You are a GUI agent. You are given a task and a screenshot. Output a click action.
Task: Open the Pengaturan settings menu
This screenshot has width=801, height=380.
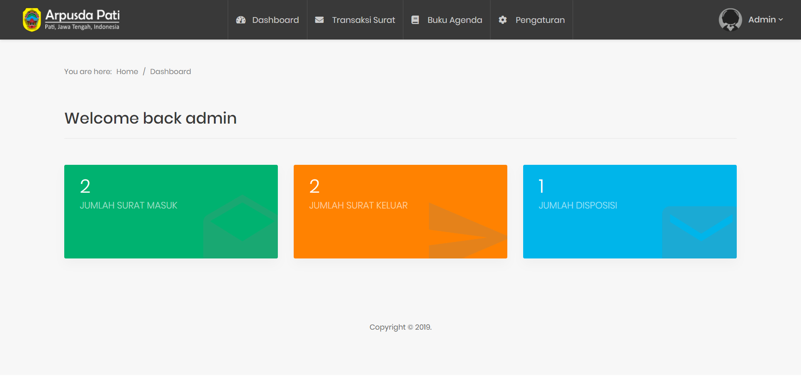click(540, 20)
